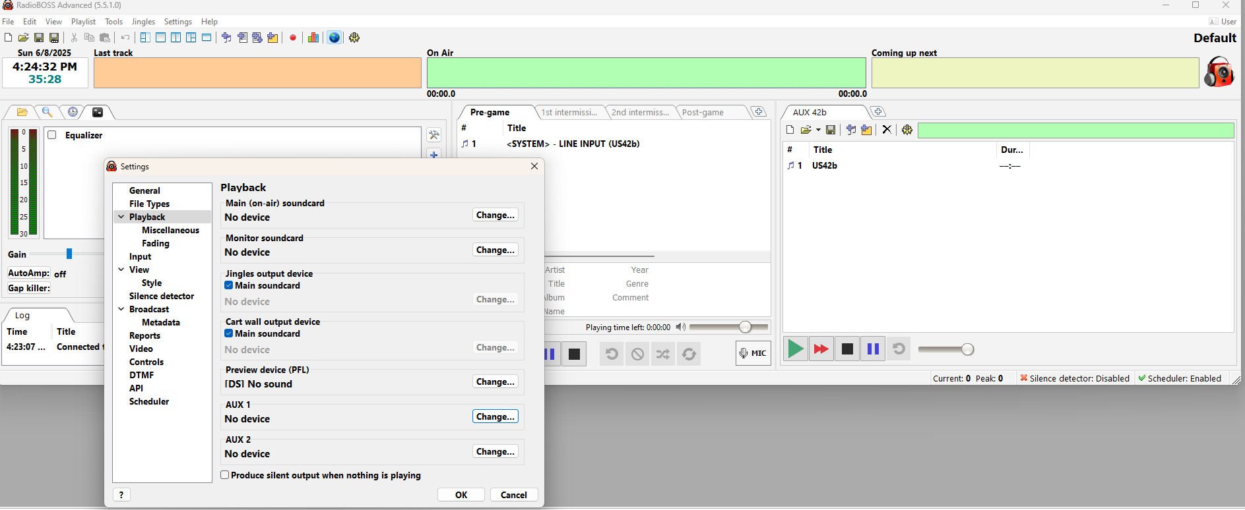The height and width of the screenshot is (510, 1245).
Task: Toggle repeat playlist circular arrows icon
Action: [x=689, y=354]
